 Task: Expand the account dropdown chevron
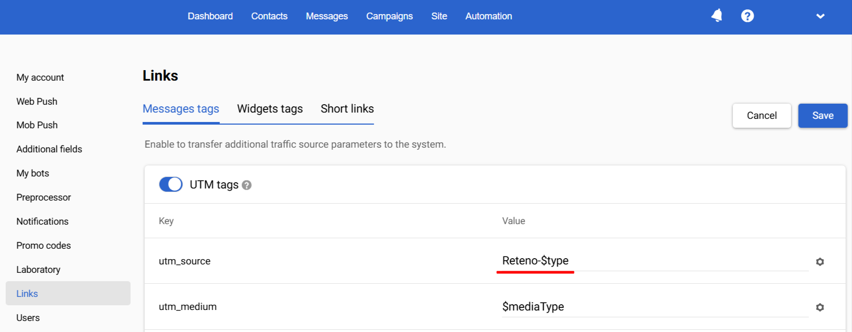(x=821, y=16)
